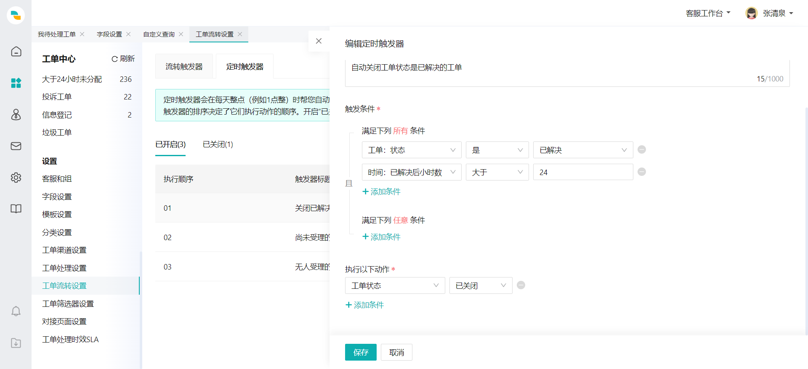Expand the 客服工作台 menu
This screenshot has height=369, width=808.
pos(708,13)
